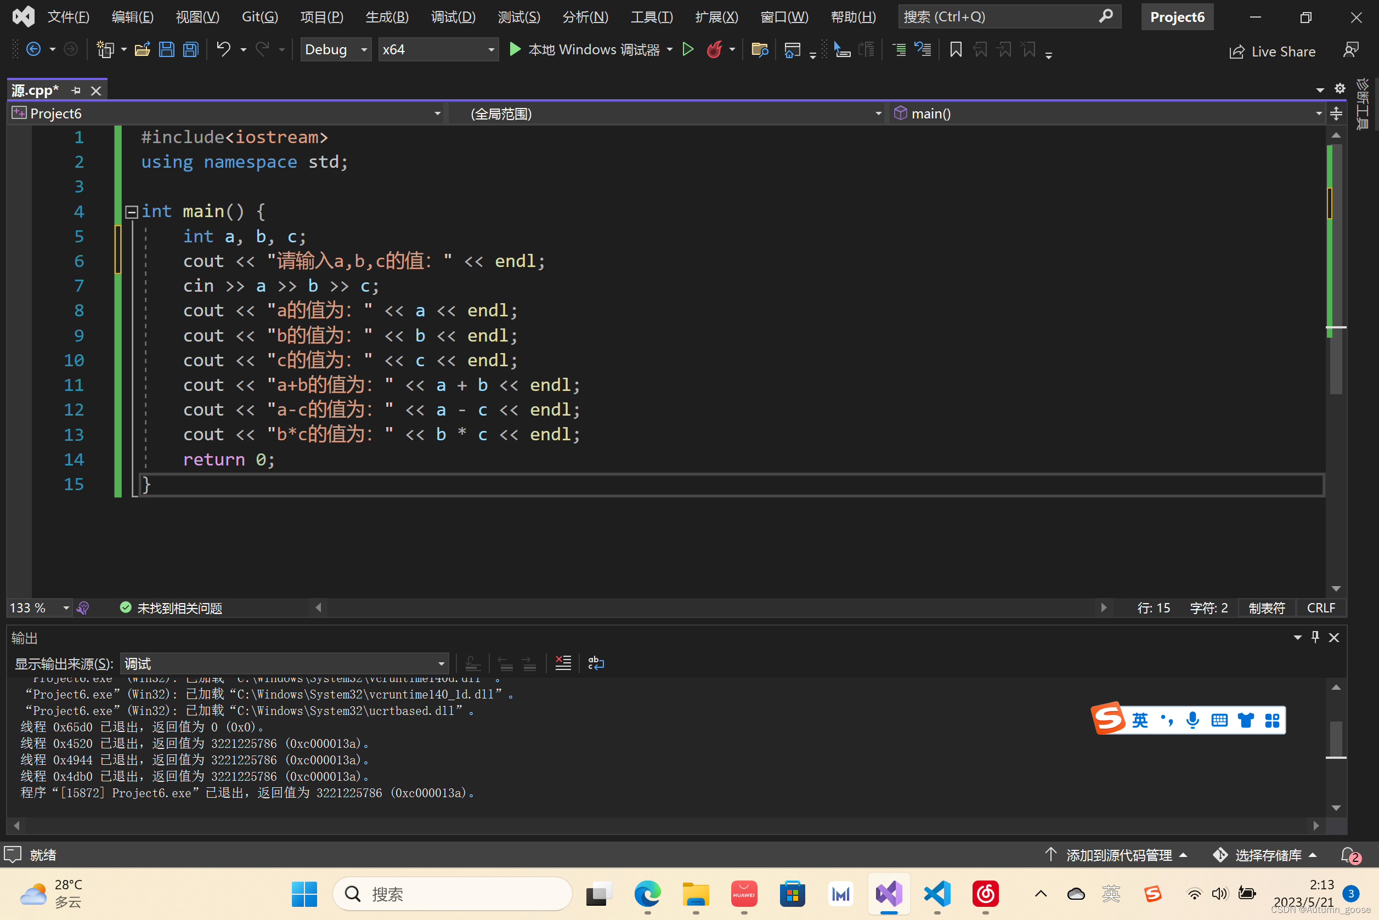
Task: Clear all output pane text
Action: pyautogui.click(x=563, y=663)
